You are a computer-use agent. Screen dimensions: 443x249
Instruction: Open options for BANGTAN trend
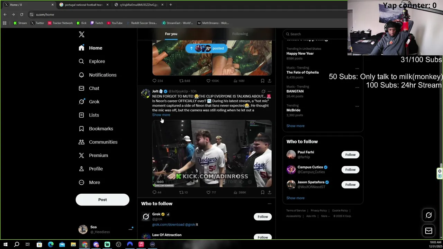[x=357, y=87]
